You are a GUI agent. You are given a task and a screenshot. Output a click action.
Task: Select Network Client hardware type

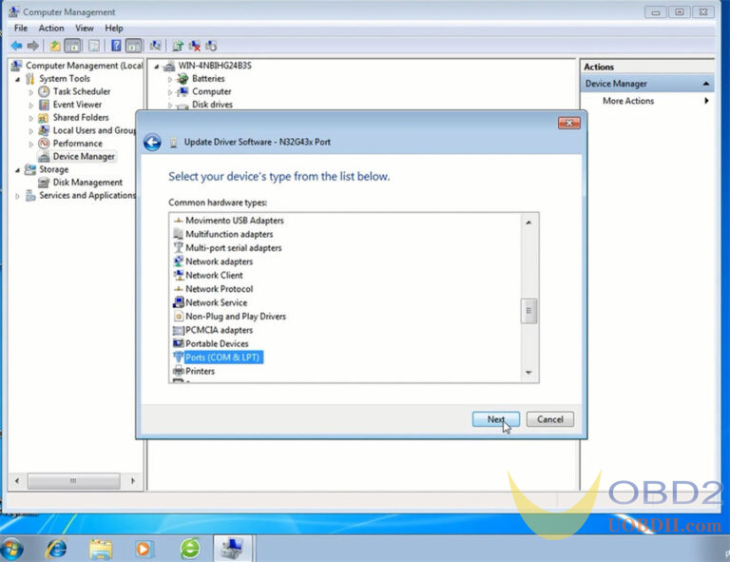coord(214,275)
